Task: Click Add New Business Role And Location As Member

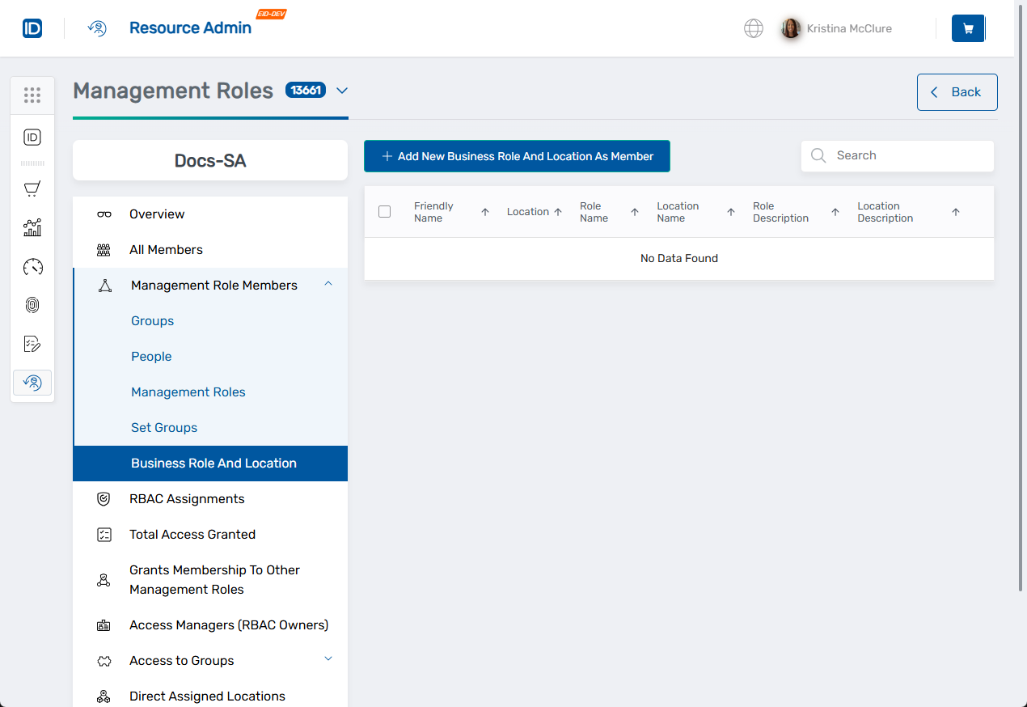Action: click(516, 156)
